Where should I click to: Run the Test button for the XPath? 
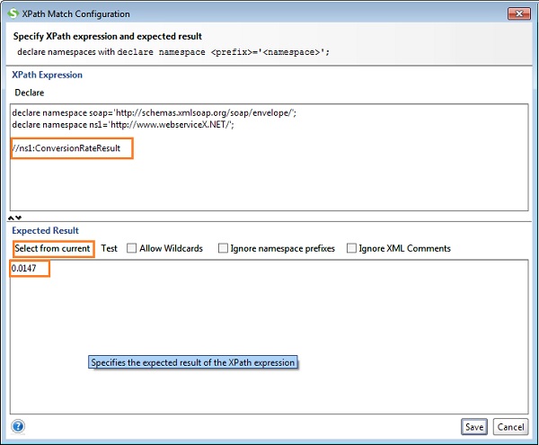[109, 248]
